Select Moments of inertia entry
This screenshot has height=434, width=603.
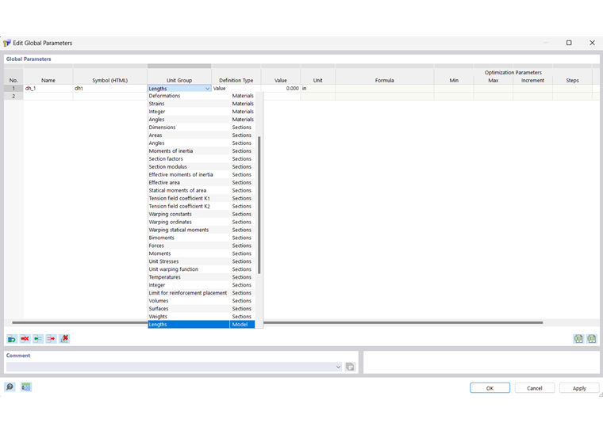tap(201, 150)
